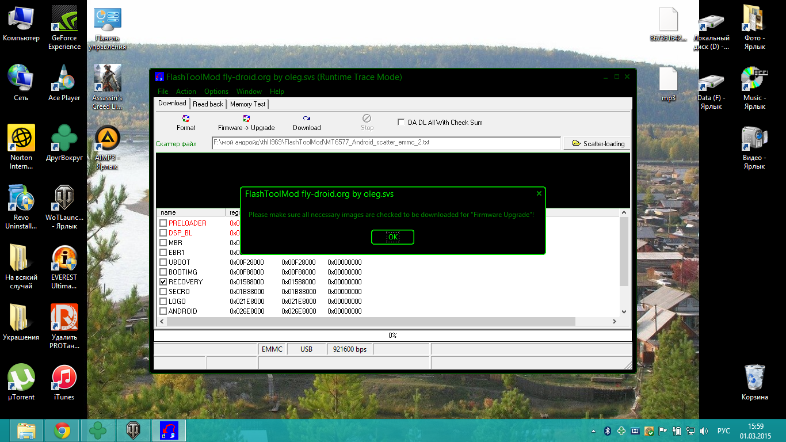Viewport: 786px width, 442px height.
Task: Click the Download toolbar icon
Action: coord(307,119)
